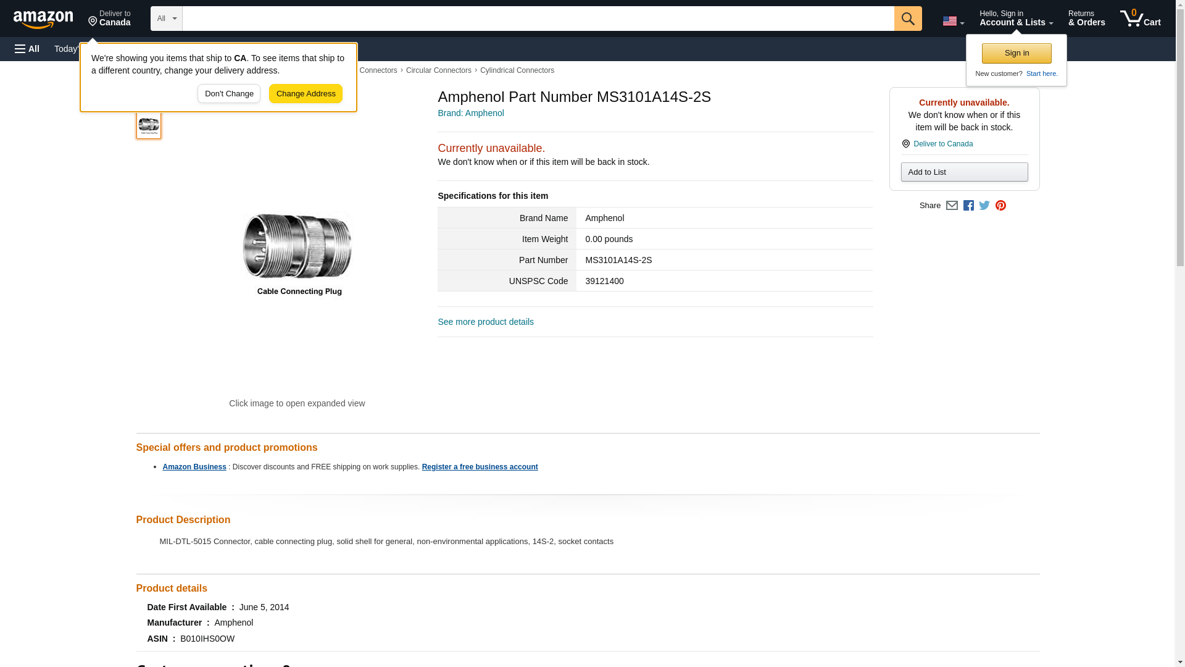The height and width of the screenshot is (667, 1185).
Task: Focus the Amazon search input field
Action: tap(538, 19)
